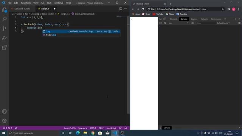Open DevTools customize menu dots
The width and height of the screenshot is (242, 136).
click(x=235, y=19)
